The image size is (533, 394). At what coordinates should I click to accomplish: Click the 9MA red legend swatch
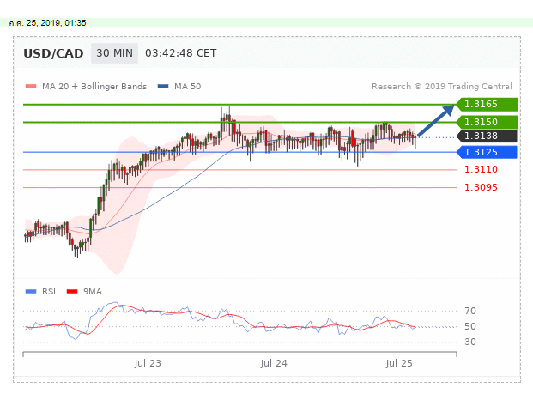tap(72, 291)
